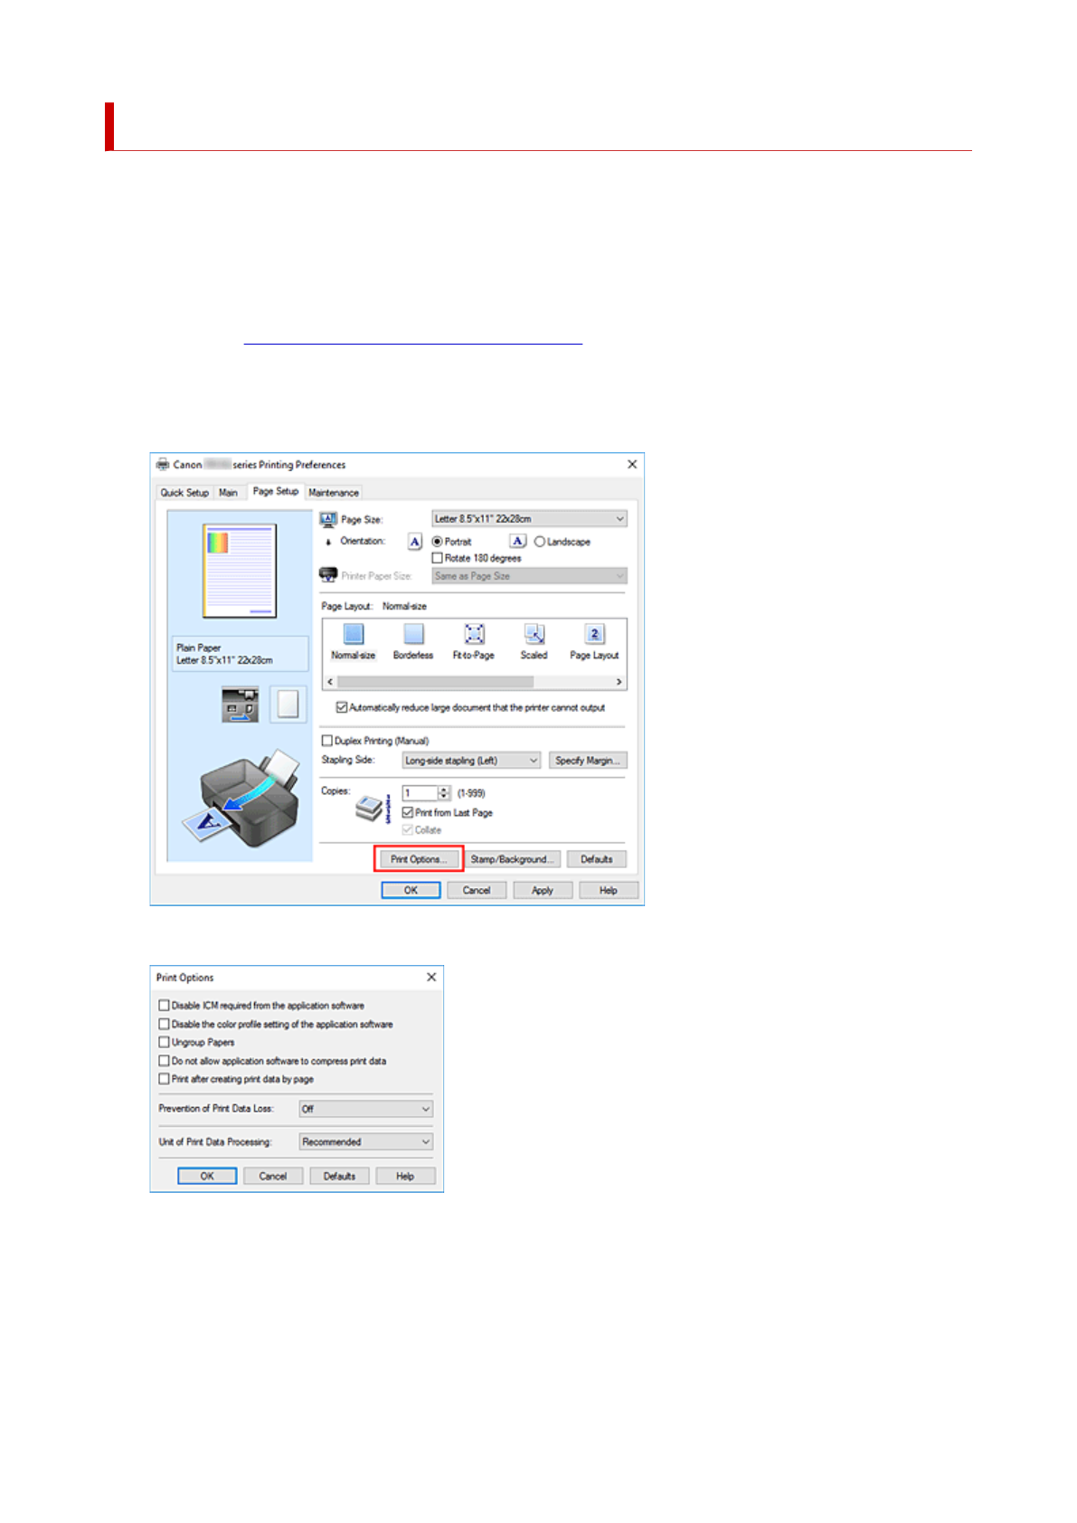Click the printer paper view icon
This screenshot has width=1077, height=1523.
coord(240,705)
